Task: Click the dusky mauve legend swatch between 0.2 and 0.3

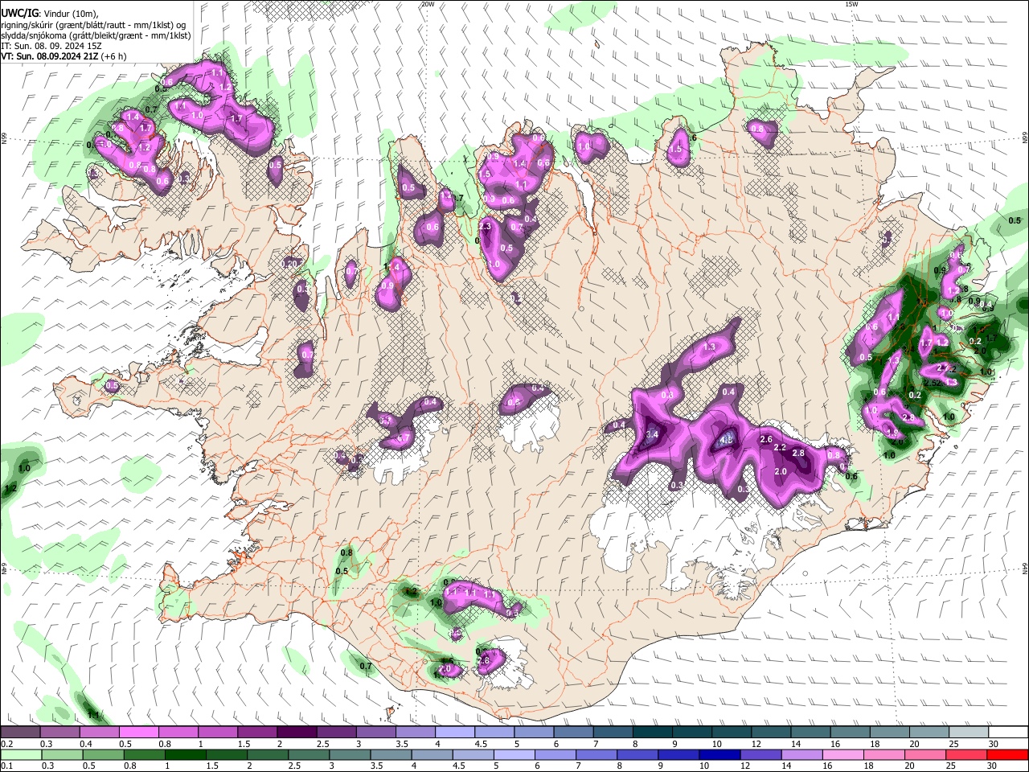Action: (x=22, y=733)
